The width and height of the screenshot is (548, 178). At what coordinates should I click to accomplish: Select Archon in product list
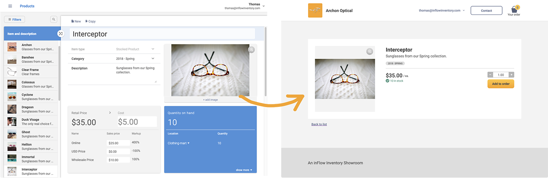31,47
